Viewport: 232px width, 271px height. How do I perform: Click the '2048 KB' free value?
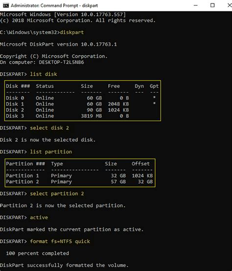point(118,104)
